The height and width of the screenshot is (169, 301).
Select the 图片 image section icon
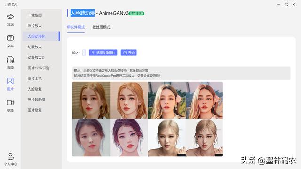click(10, 81)
